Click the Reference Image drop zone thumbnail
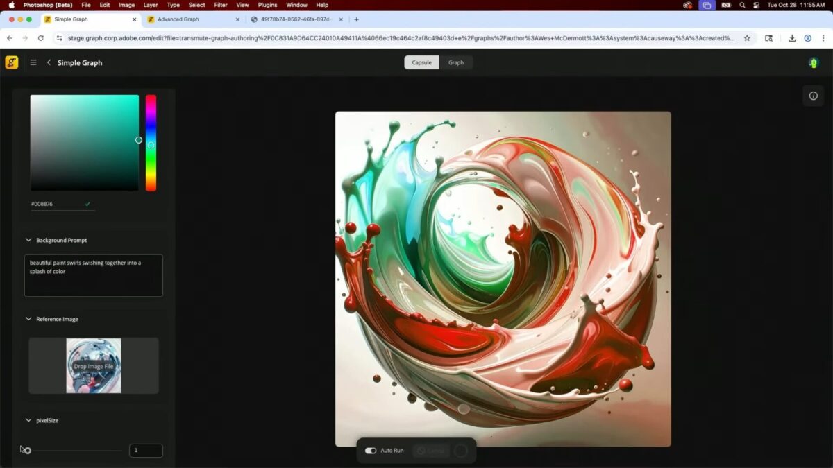Image resolution: width=833 pixels, height=468 pixels. point(94,365)
